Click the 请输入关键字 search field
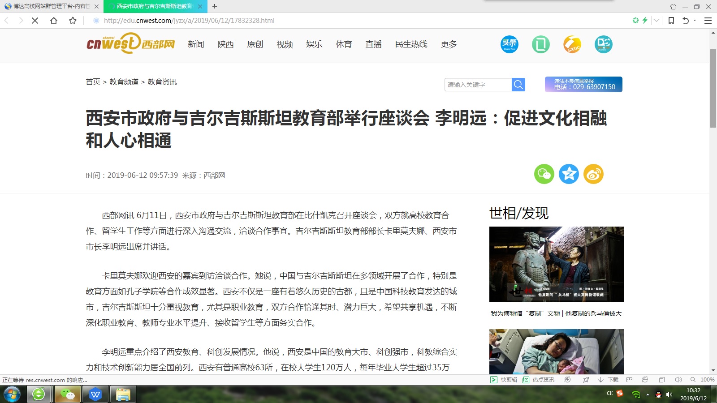717x403 pixels. click(x=478, y=85)
